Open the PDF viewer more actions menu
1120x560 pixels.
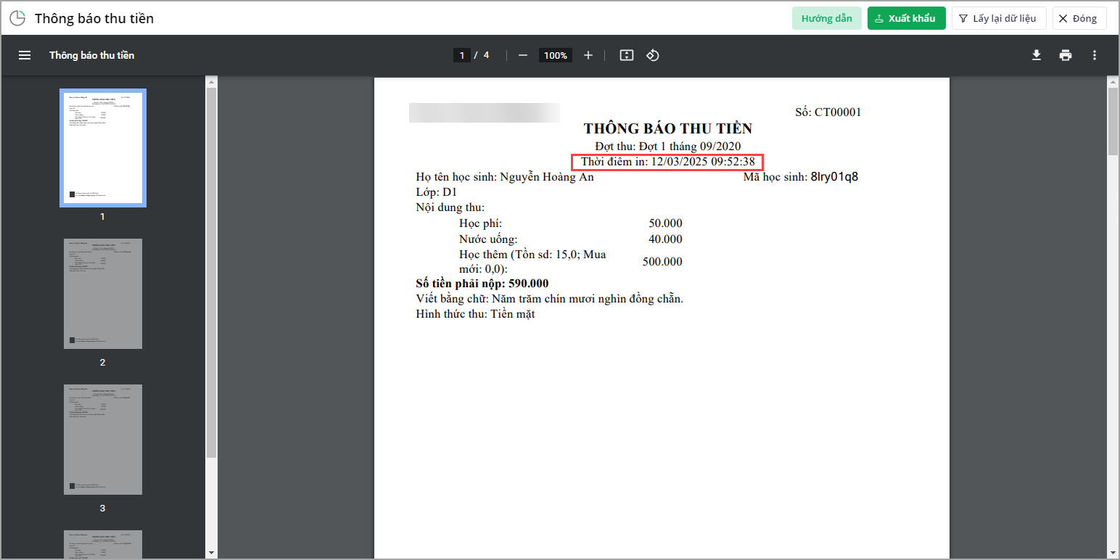(1095, 55)
